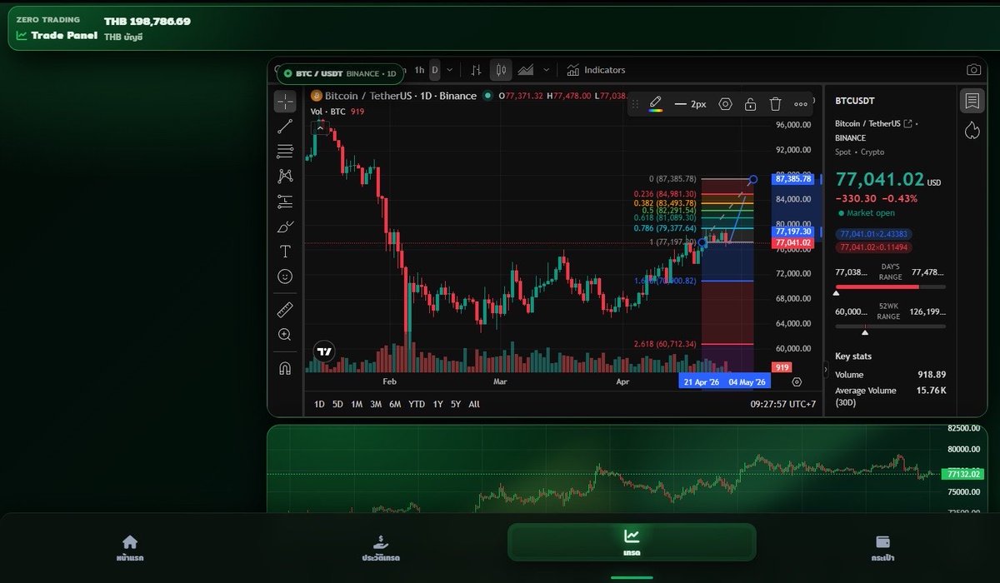1000x583 pixels.
Task: Expand the time interval dropdown chevron
Action: click(450, 70)
